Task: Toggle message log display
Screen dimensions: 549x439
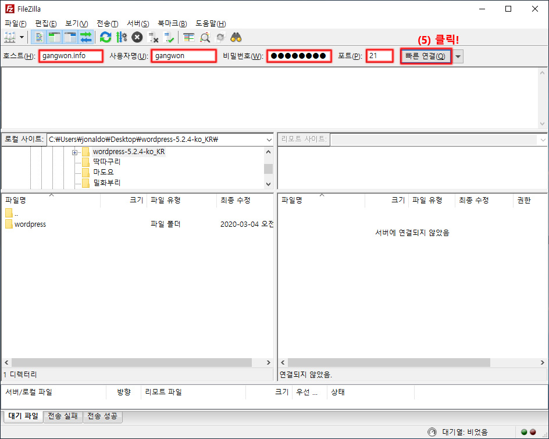Action: [39, 37]
